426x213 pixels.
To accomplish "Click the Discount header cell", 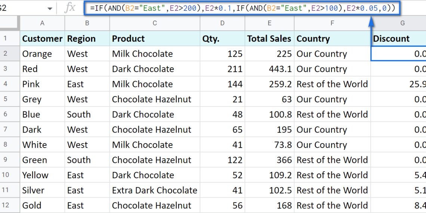I will coord(398,38).
